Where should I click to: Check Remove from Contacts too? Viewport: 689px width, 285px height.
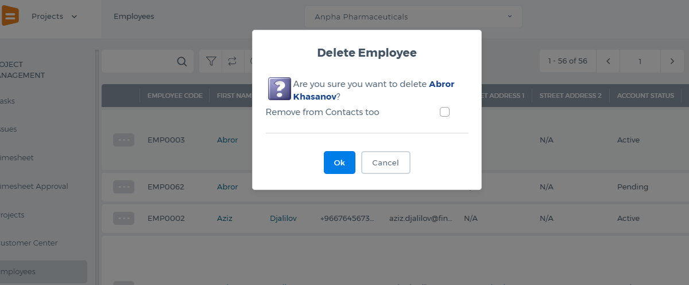444,112
